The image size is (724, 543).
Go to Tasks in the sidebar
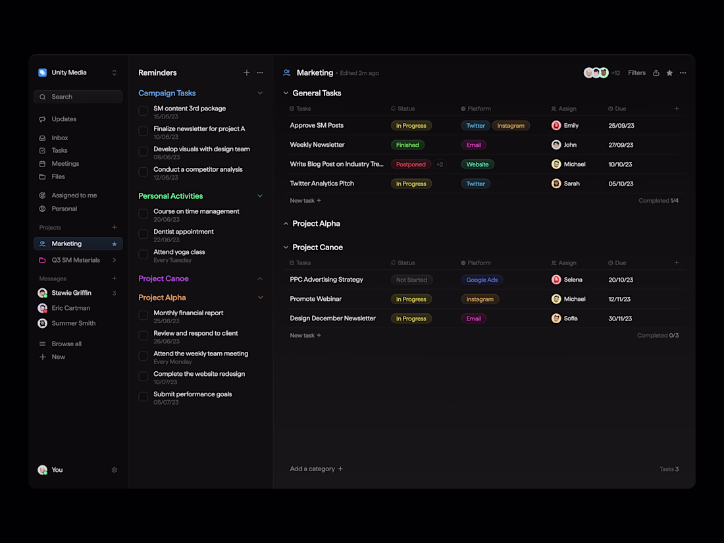[59, 151]
